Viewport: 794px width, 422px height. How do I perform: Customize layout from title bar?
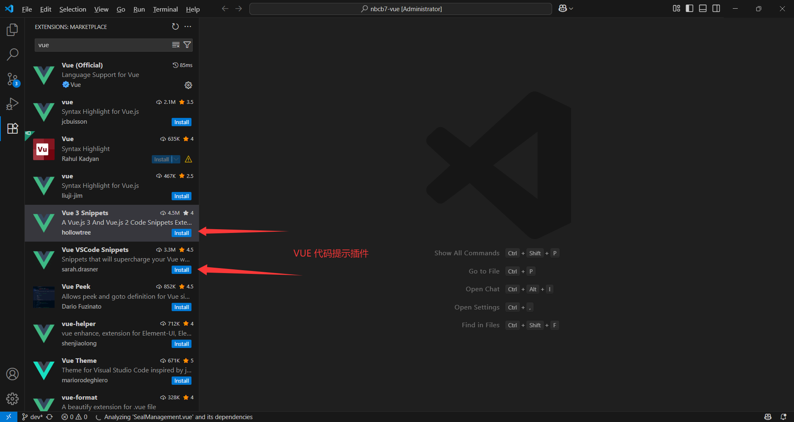677,9
